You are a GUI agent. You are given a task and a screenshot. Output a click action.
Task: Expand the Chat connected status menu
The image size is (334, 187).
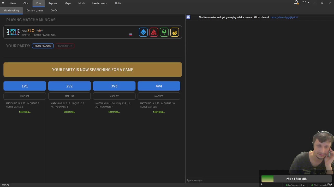(321, 185)
